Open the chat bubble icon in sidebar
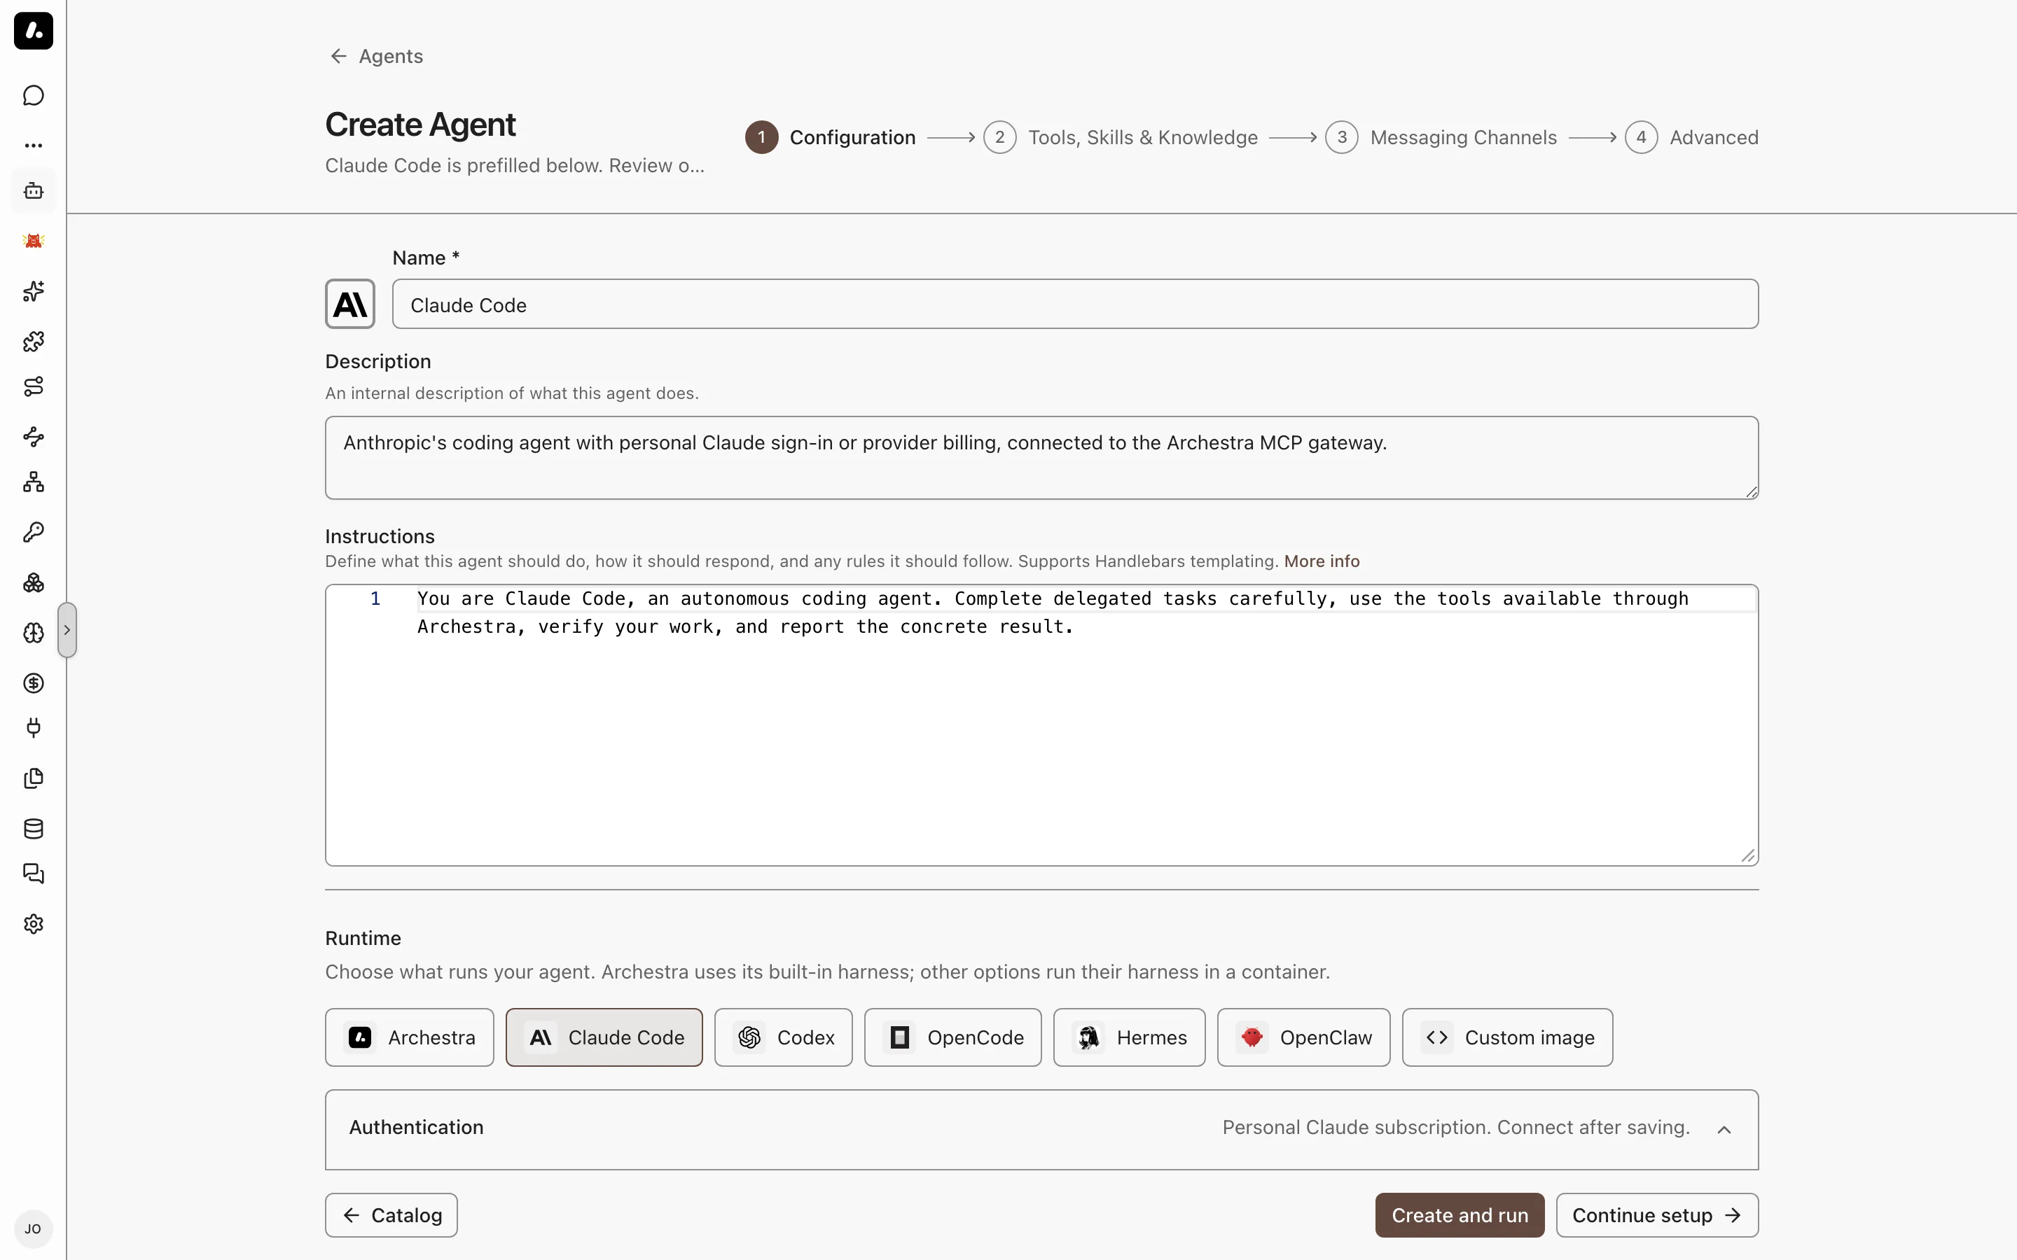Viewport: 2017px width, 1260px height. coord(34,96)
